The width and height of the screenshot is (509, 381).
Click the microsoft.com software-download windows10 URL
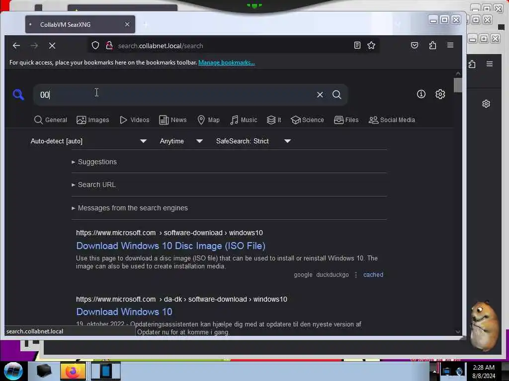pyautogui.click(x=170, y=233)
